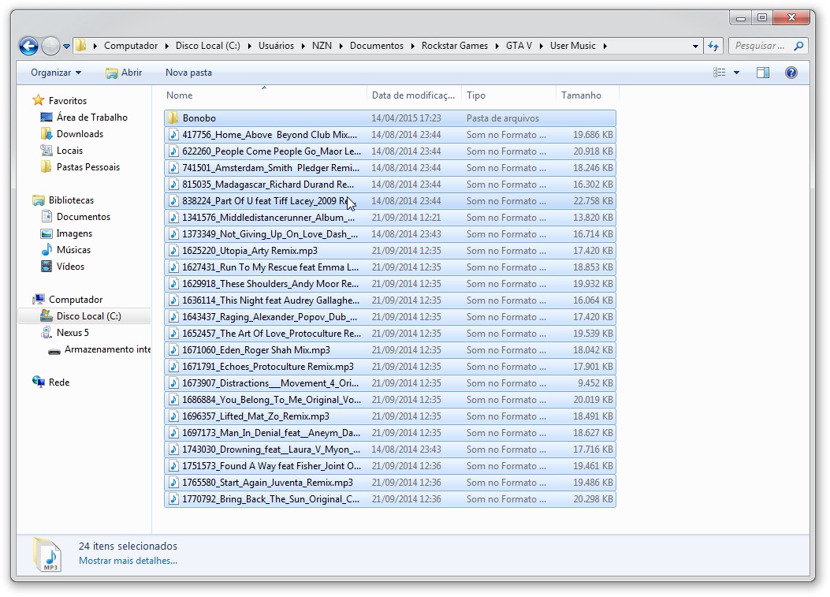The height and width of the screenshot is (597, 830).
Task: Click the 741501_Amsterdam_Smith file icon
Action: (173, 167)
